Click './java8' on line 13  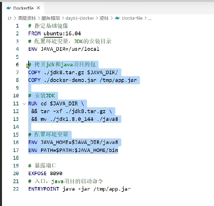(x=107, y=119)
